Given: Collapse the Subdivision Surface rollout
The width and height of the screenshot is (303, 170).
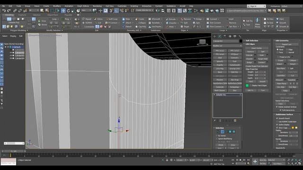Looking at the screenshot, I should [x=287, y=114].
